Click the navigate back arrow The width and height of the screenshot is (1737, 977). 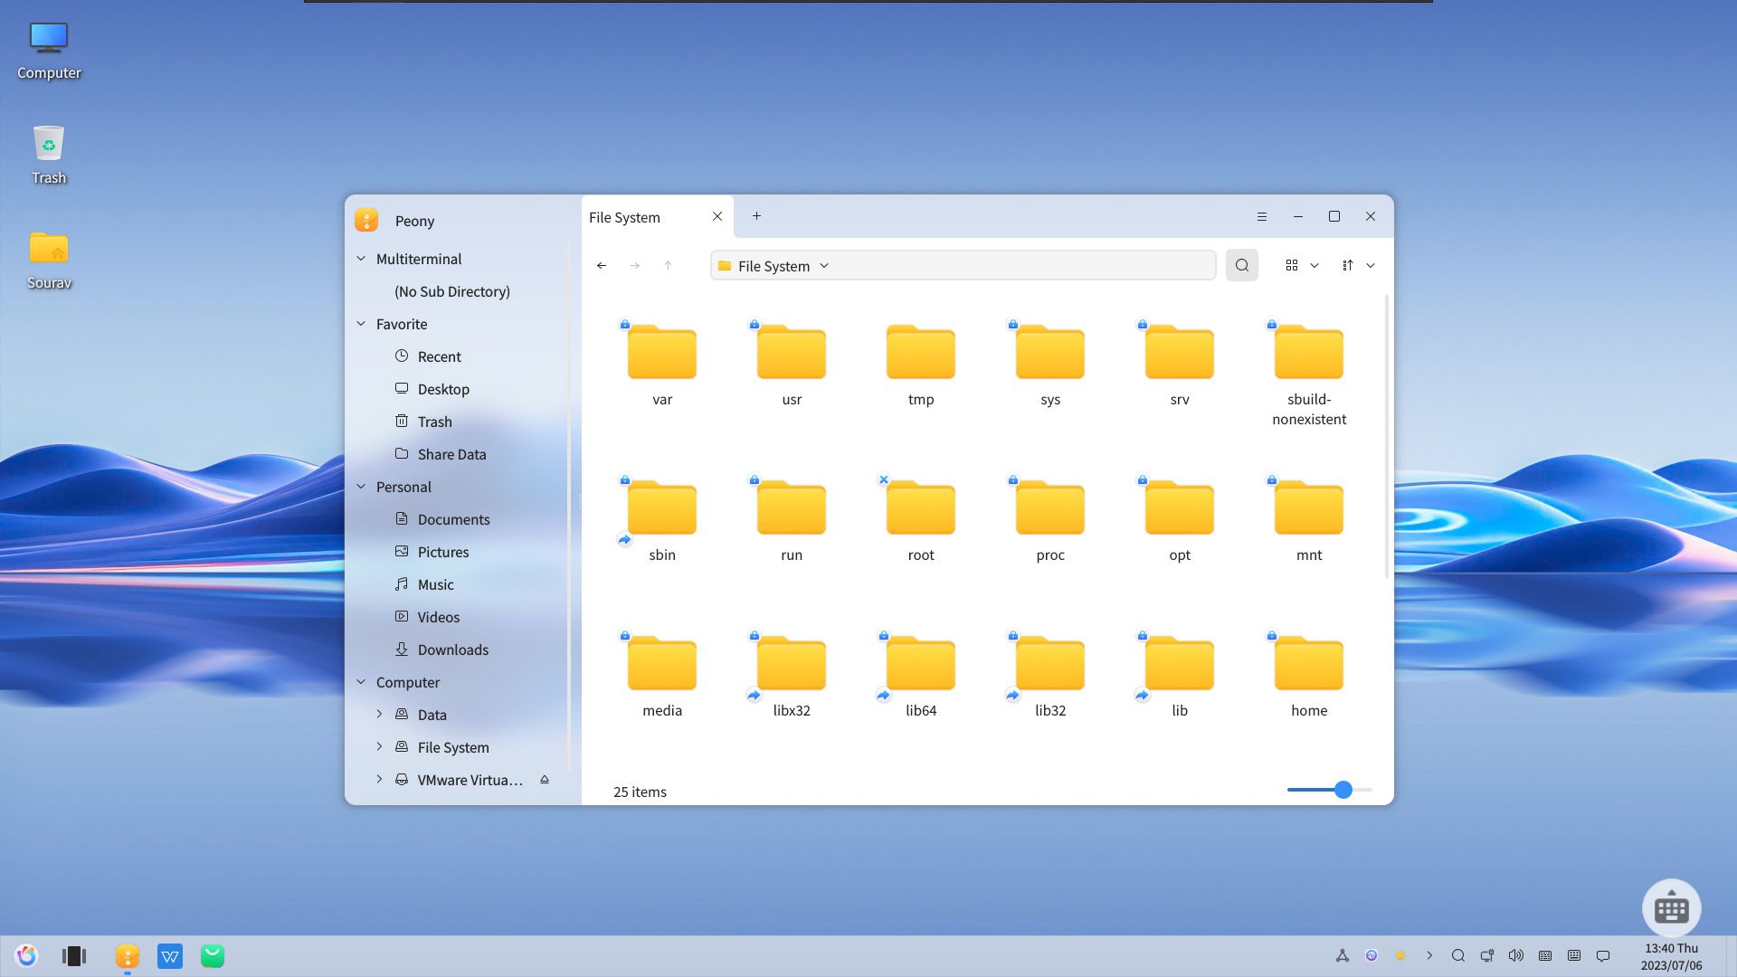(x=602, y=265)
